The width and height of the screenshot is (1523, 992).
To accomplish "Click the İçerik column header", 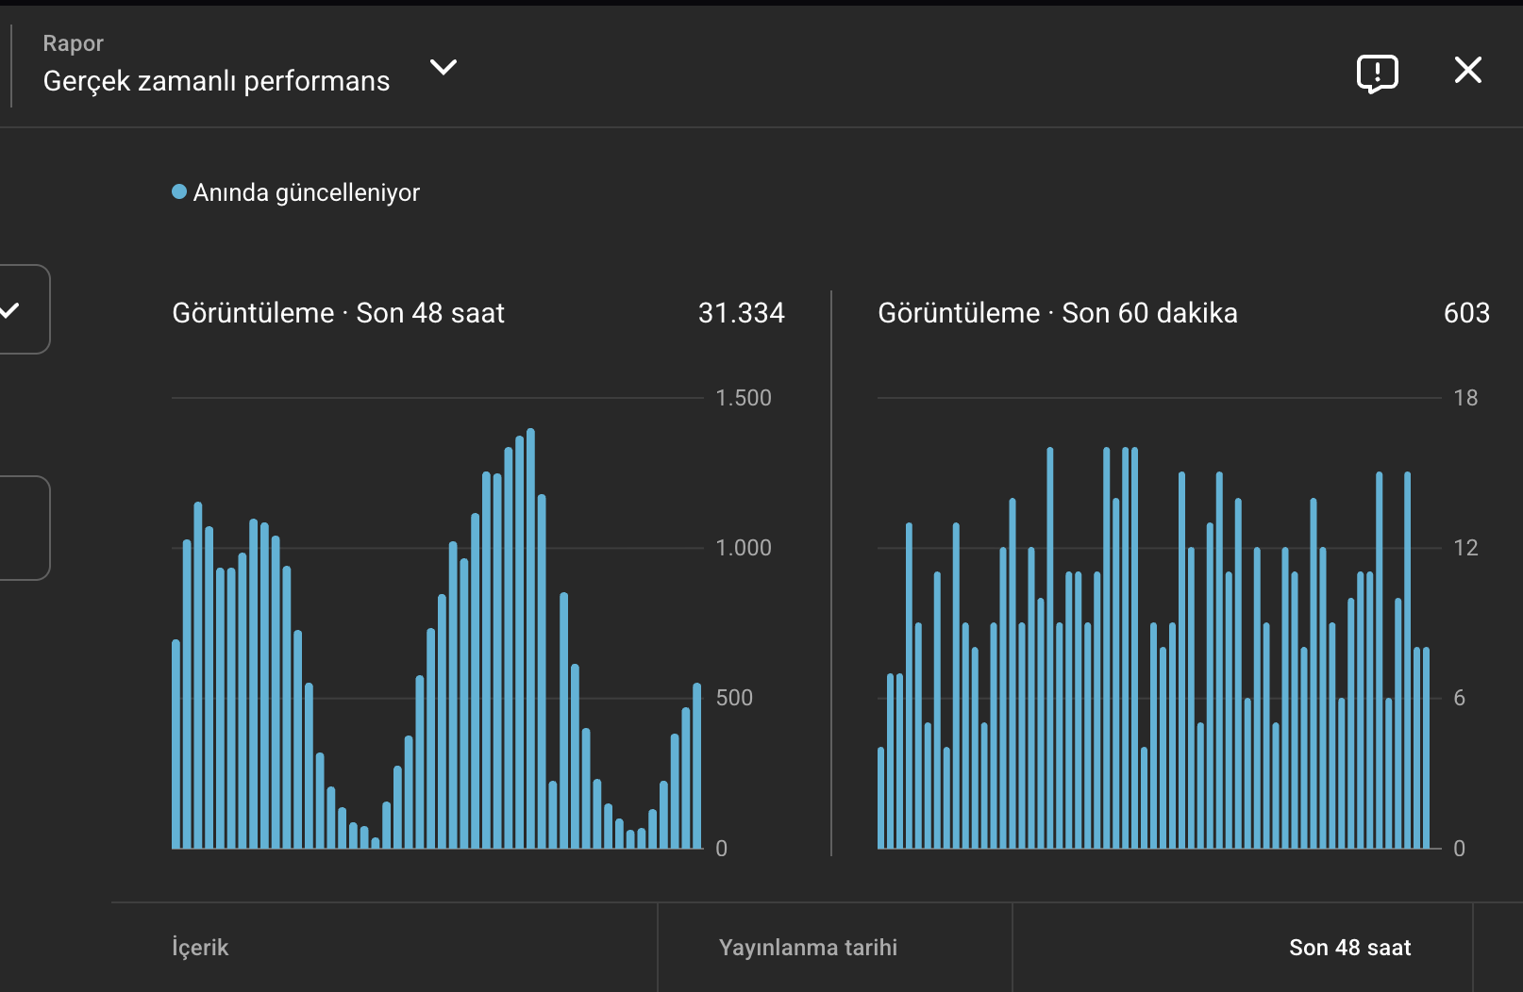I will 200,948.
